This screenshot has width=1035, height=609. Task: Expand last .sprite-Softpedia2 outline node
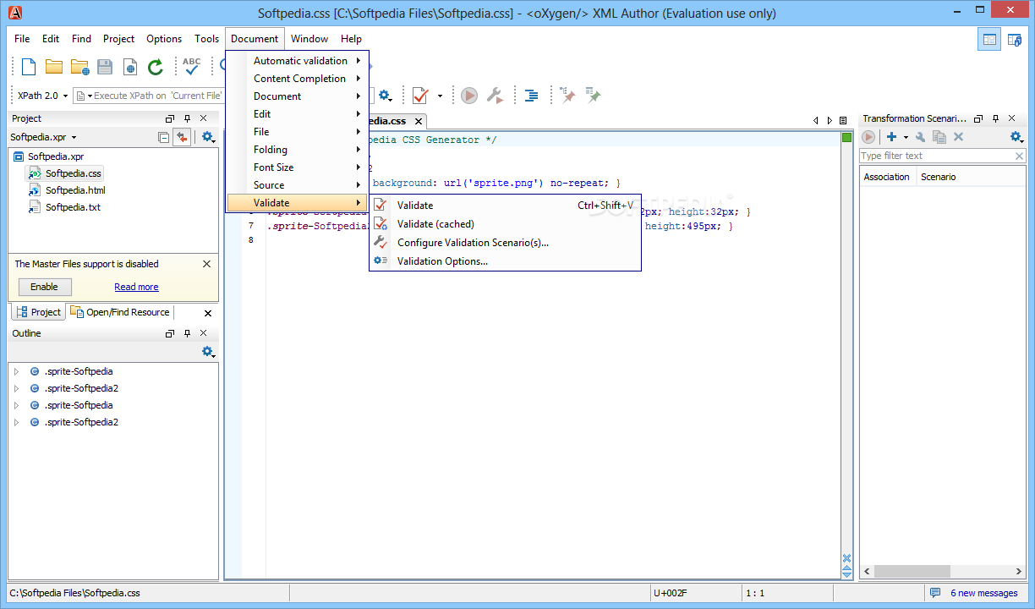pos(16,422)
